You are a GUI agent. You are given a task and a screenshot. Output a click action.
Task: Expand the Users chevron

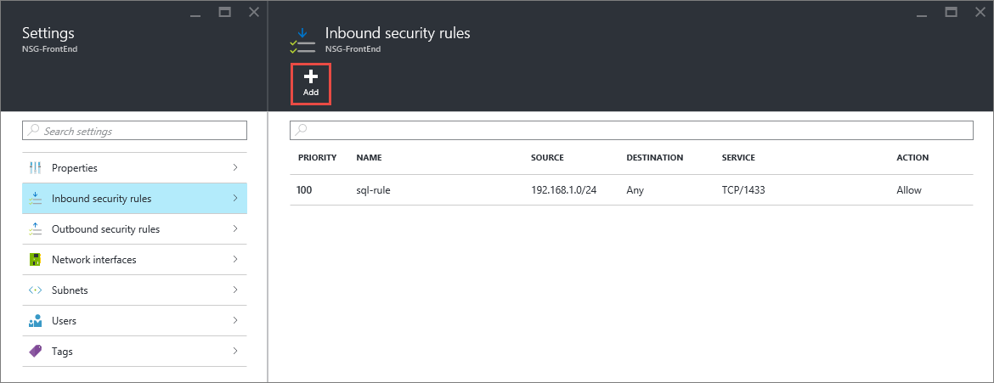(x=235, y=319)
